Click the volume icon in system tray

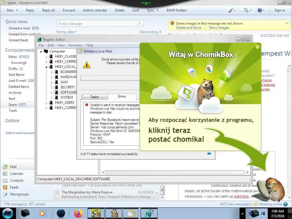click(x=263, y=214)
